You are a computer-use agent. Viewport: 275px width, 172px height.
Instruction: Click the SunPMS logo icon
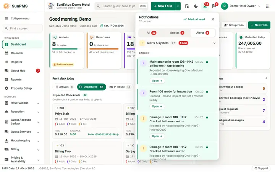(x=6, y=6)
